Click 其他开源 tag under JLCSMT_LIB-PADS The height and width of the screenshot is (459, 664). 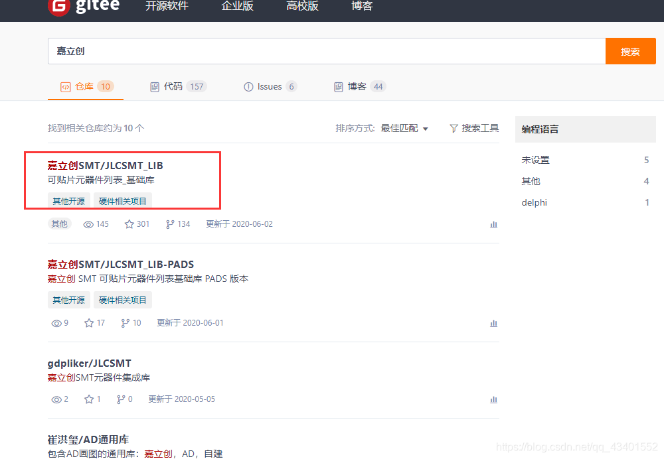(x=68, y=300)
